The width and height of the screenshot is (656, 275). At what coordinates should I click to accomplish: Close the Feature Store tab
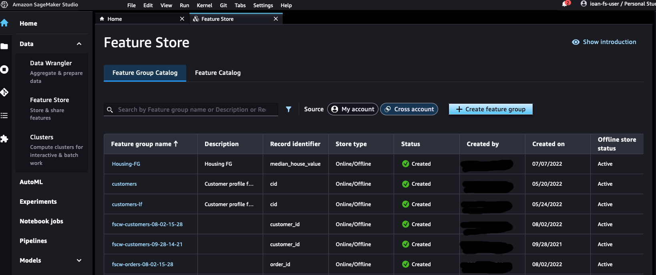click(276, 19)
